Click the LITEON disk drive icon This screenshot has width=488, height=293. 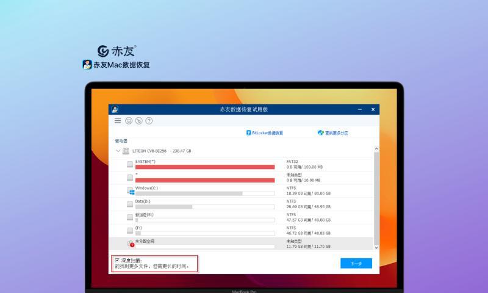tap(126, 151)
